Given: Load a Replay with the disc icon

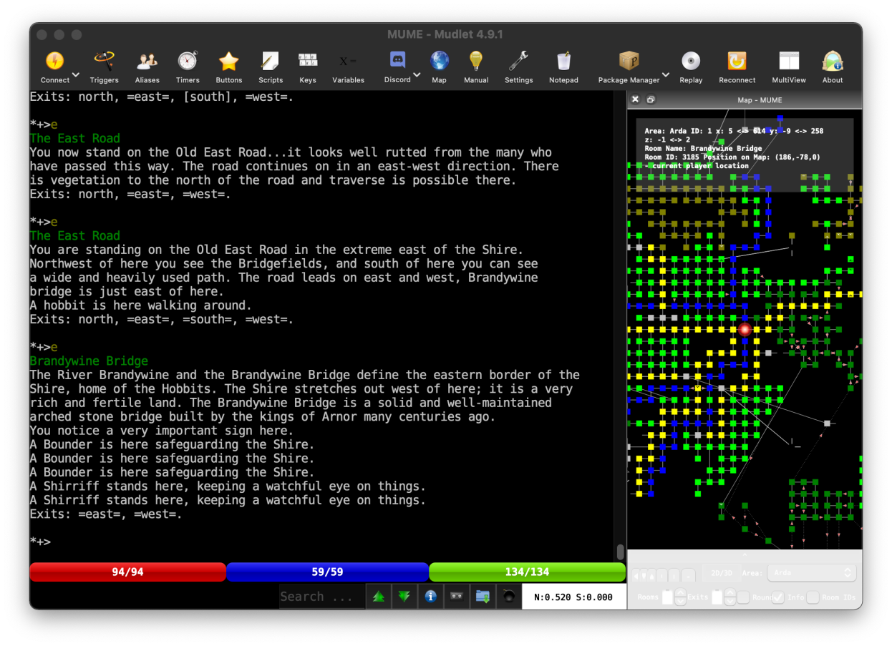Looking at the screenshot, I should (x=691, y=62).
